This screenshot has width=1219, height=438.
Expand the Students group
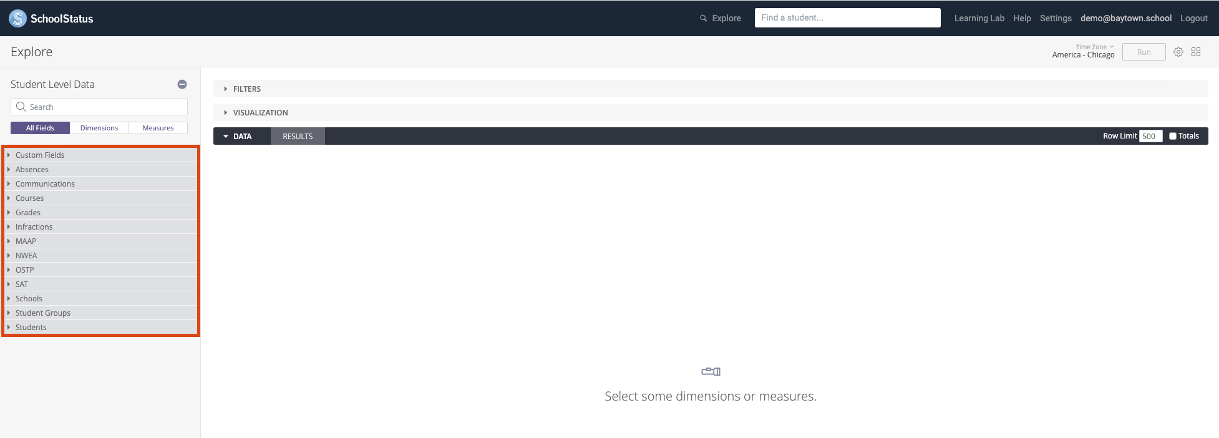[x=100, y=327]
